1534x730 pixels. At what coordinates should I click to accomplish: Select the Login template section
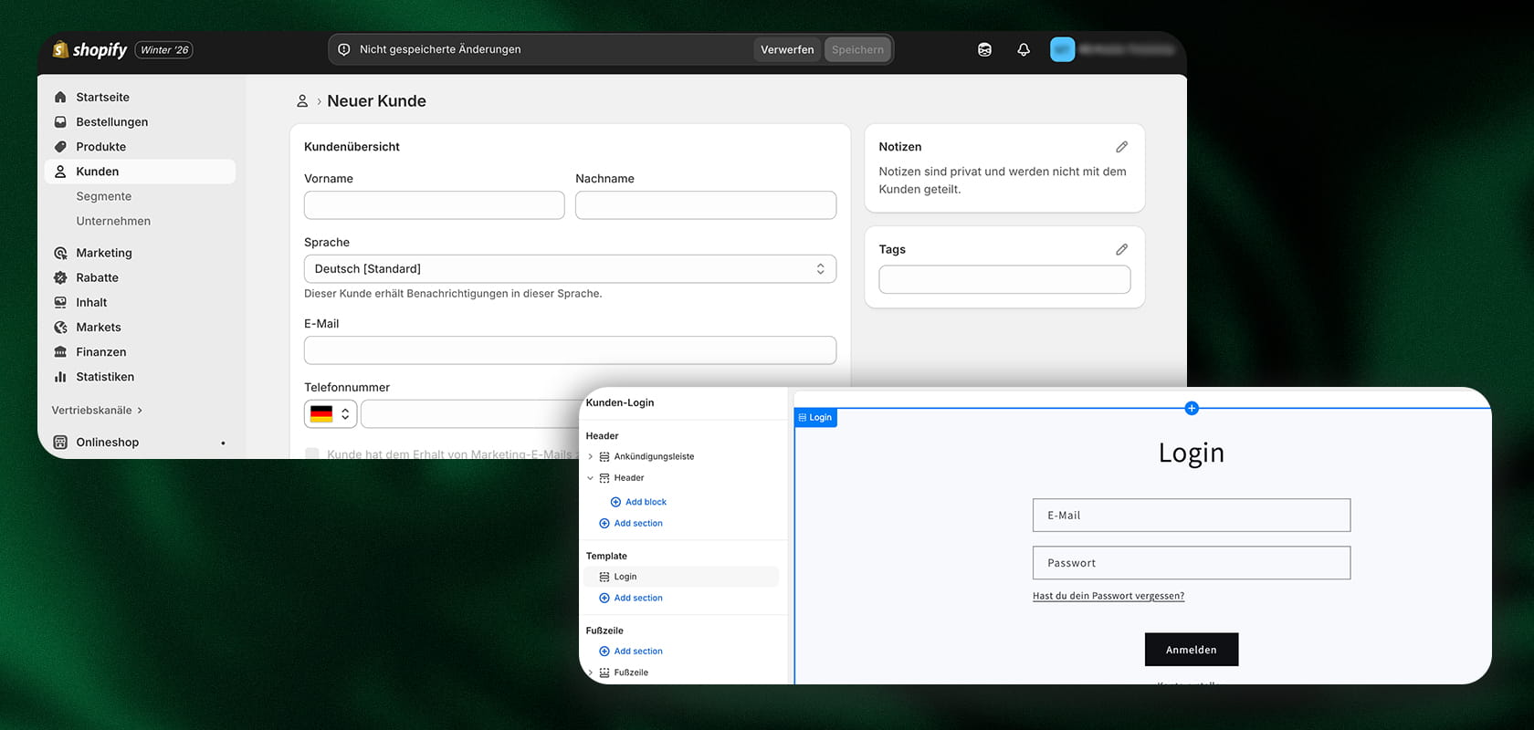pos(681,577)
